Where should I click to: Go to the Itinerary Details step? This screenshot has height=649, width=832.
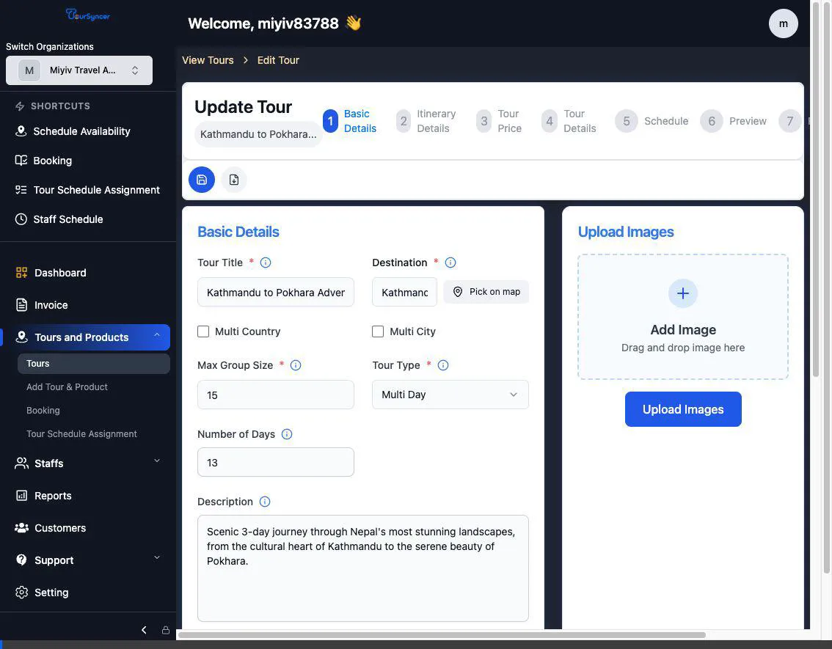coord(427,121)
